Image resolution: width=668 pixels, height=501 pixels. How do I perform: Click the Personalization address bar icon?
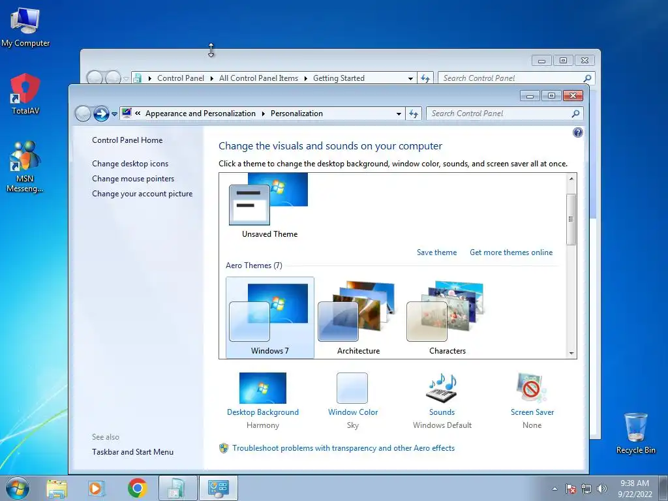pos(127,113)
